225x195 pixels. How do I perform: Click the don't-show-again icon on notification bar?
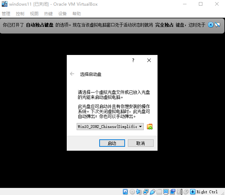coord(217,25)
